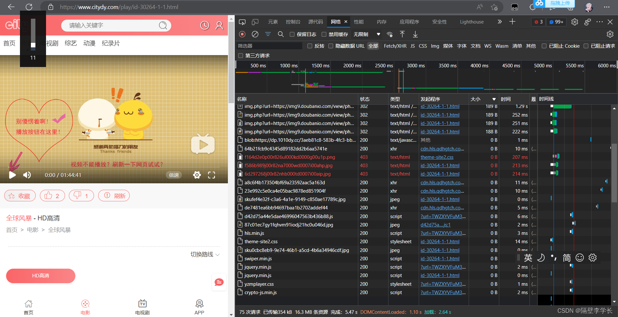
Task: Expand the 切换路线 dropdown
Action: 205,255
